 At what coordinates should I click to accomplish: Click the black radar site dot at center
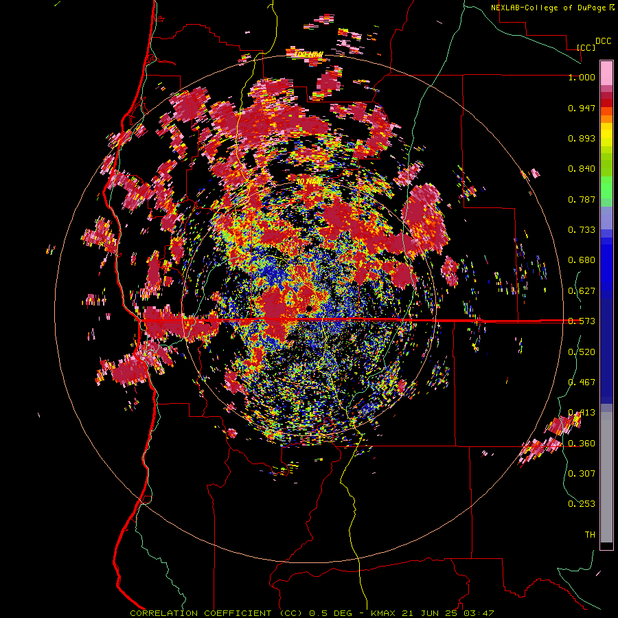[309, 308]
